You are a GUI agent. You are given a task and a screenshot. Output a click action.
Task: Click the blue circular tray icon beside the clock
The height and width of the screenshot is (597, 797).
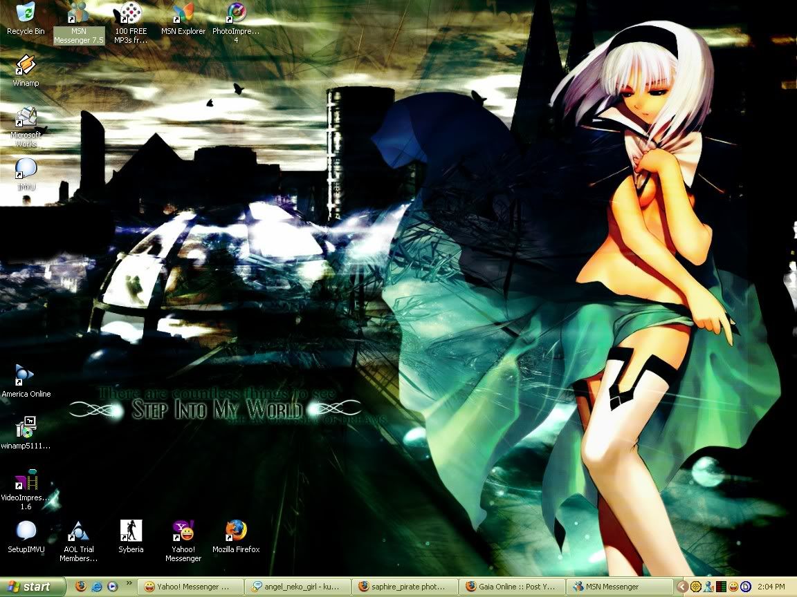746,587
